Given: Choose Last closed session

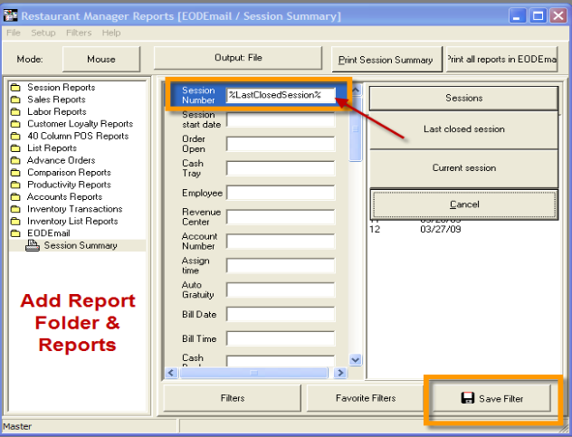Looking at the screenshot, I should point(463,129).
